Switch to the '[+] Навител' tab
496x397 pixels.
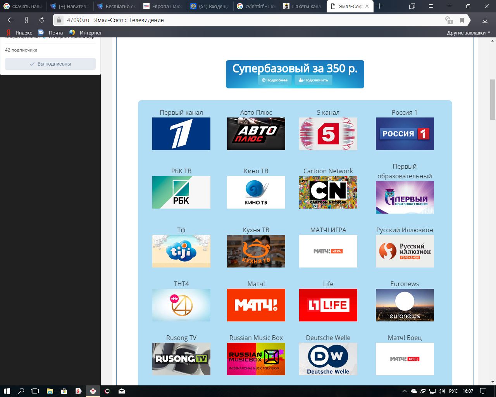70,6
